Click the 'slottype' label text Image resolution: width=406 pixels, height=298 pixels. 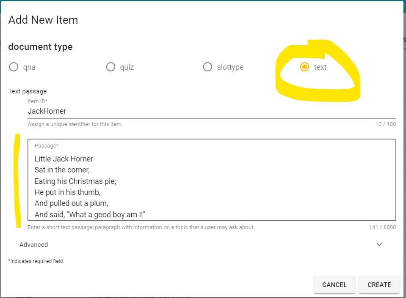[230, 67]
